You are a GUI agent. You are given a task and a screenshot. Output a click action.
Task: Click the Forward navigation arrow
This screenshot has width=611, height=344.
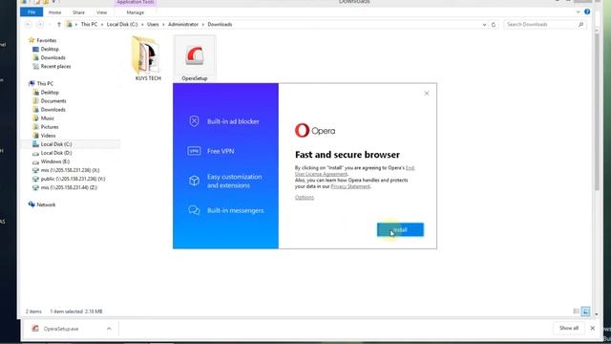click(40, 25)
